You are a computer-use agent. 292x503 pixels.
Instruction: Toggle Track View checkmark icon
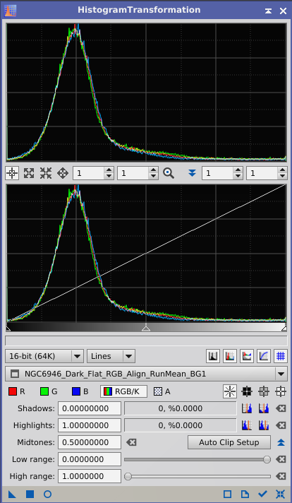[263, 494]
